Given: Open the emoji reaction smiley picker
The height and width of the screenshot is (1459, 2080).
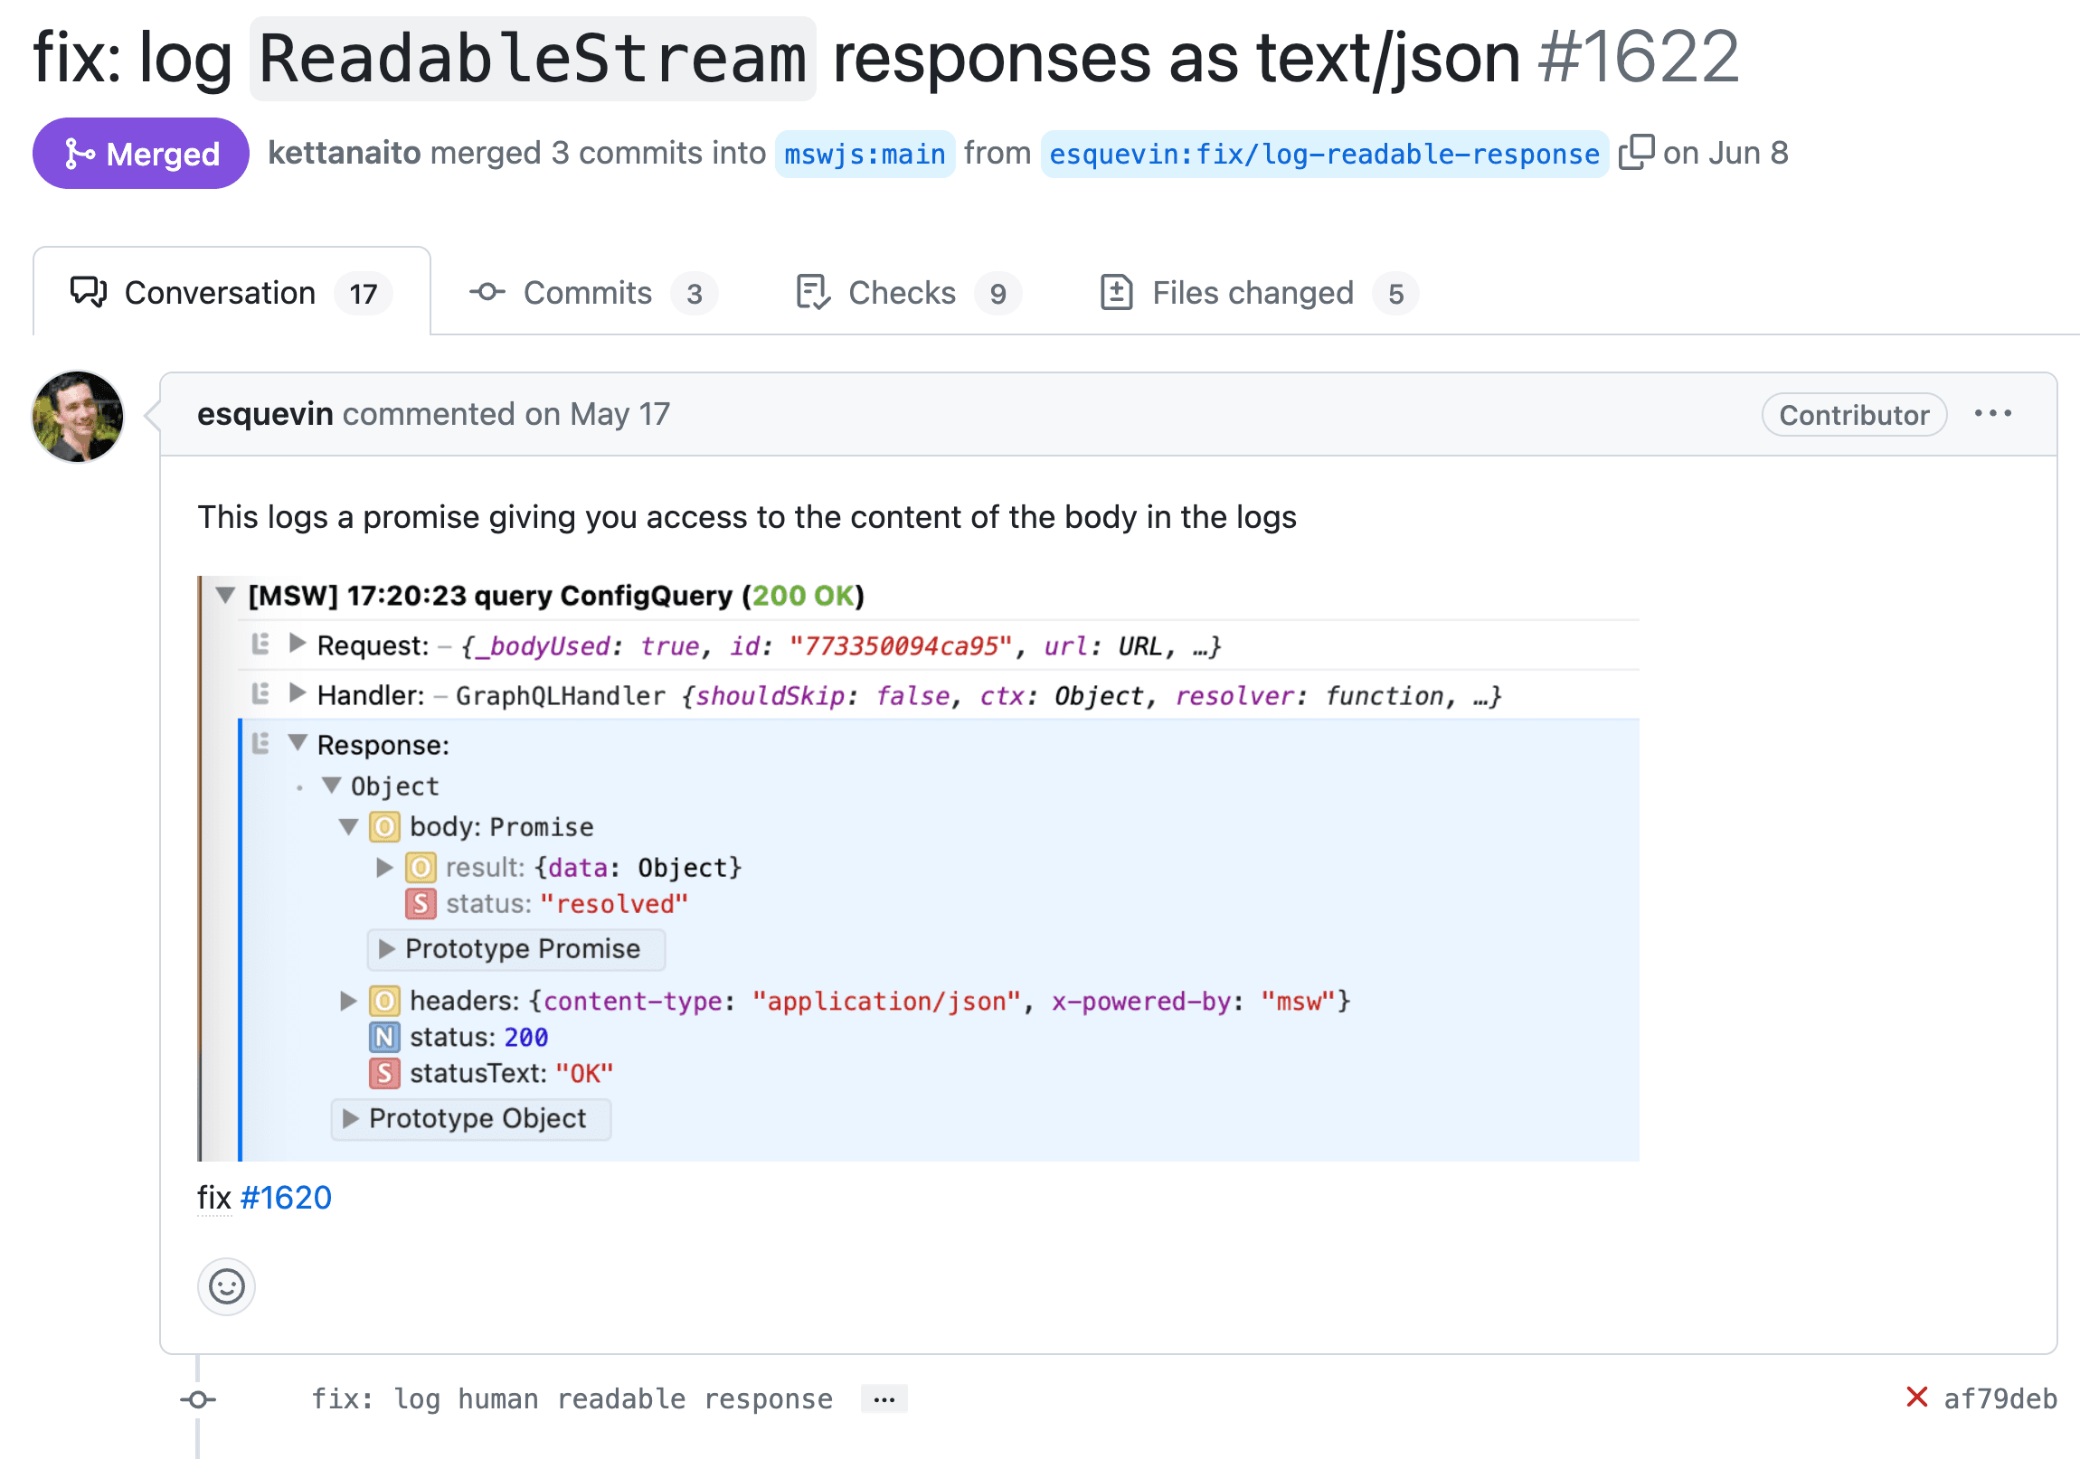Looking at the screenshot, I should pos(225,1286).
